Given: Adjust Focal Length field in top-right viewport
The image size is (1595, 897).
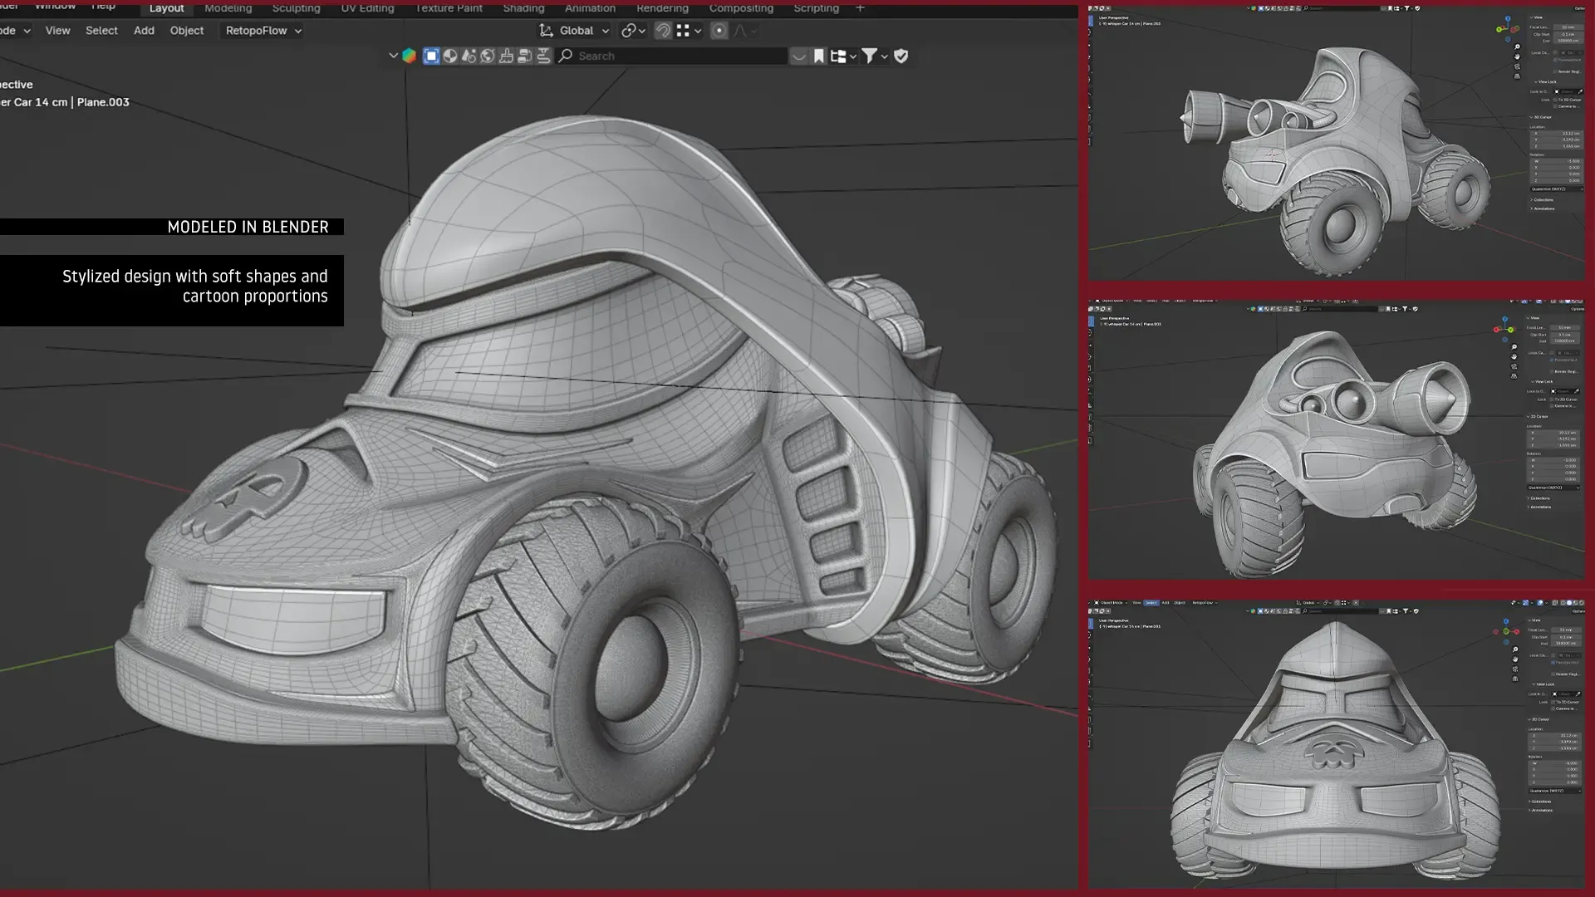Looking at the screenshot, I should (x=1568, y=27).
